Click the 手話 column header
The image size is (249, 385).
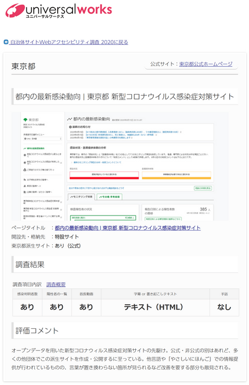click(224, 294)
